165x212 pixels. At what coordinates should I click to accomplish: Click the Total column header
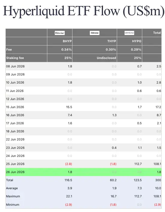(157, 33)
